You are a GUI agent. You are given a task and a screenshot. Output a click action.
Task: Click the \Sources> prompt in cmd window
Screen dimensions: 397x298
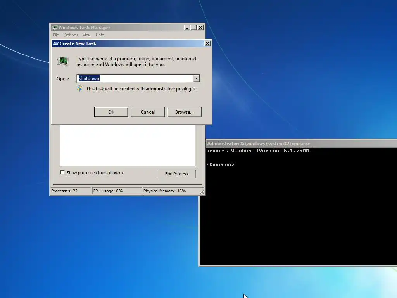[220, 165]
